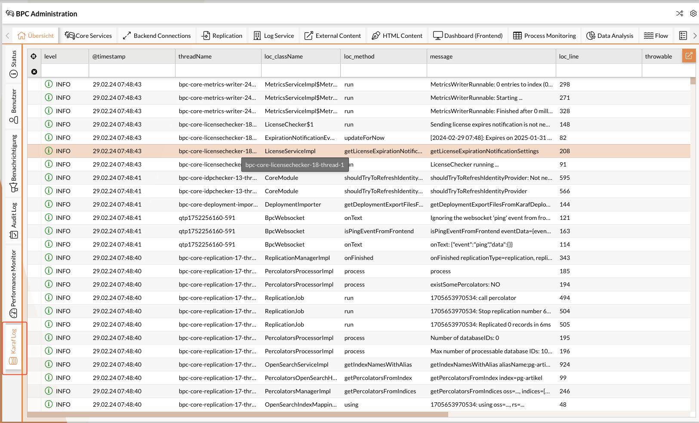Screen dimensions: 699x423
Task: Open the Performance Monitor sidebar panel
Action: click(13, 283)
